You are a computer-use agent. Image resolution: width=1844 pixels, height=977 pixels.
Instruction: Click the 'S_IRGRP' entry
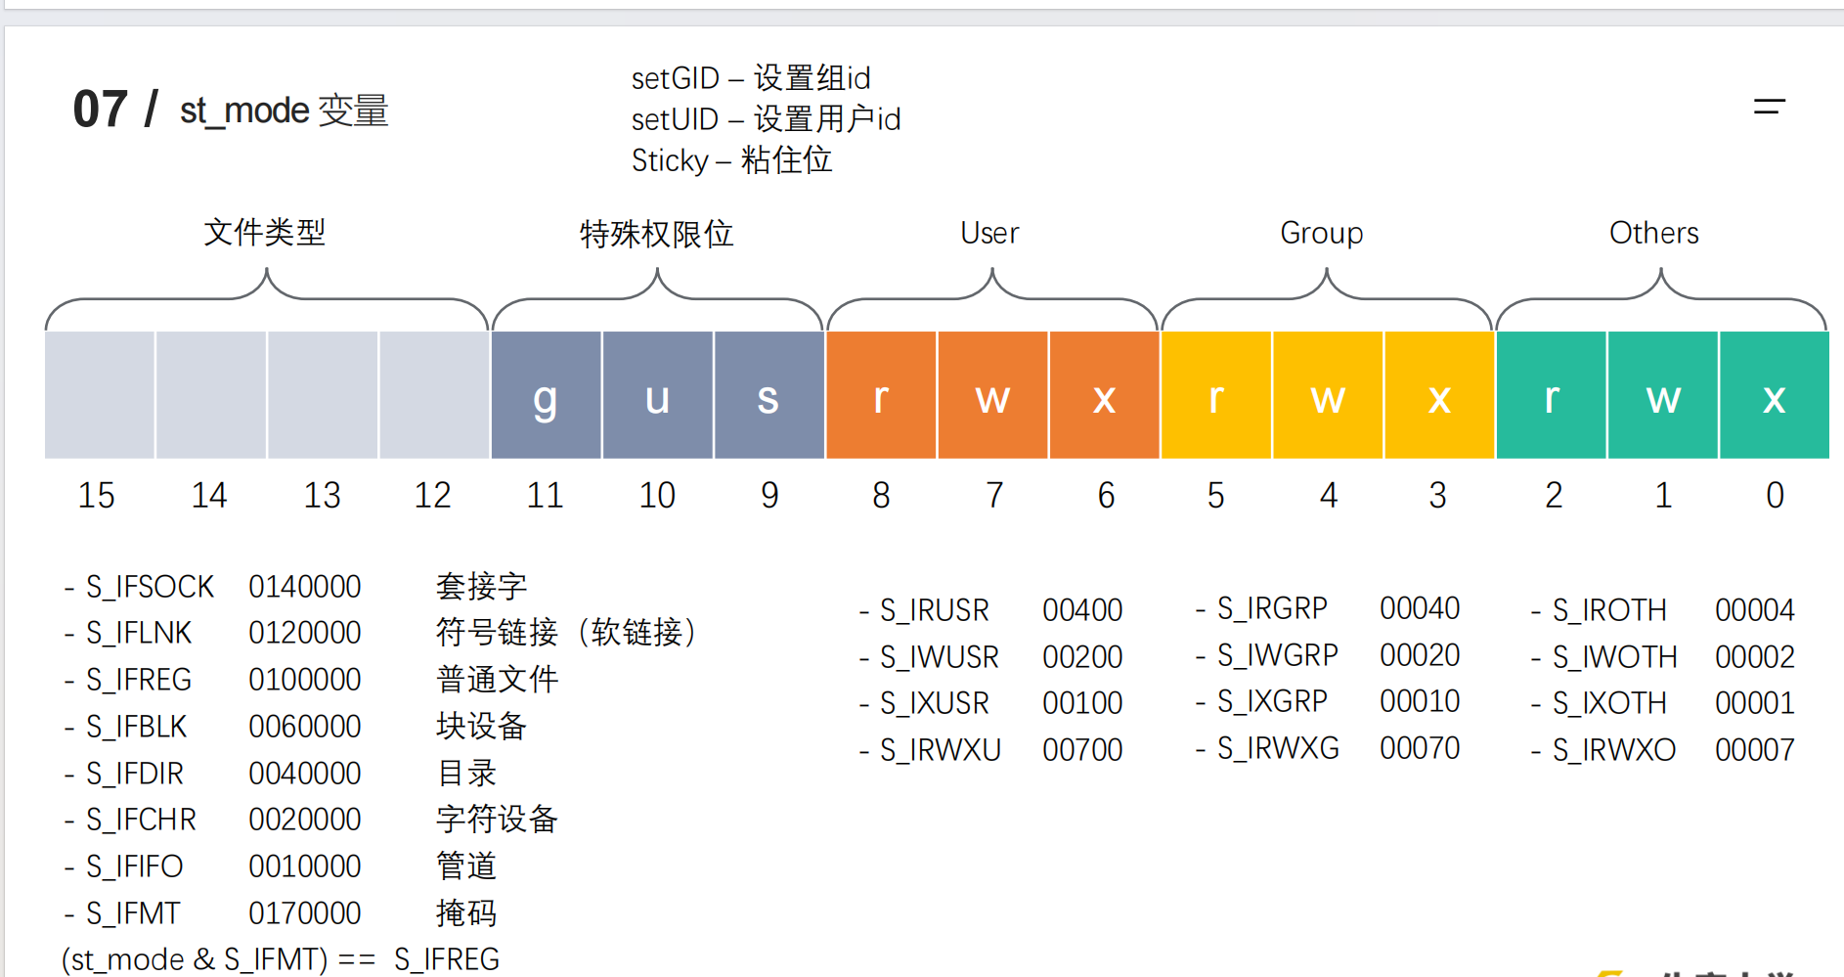1272,608
